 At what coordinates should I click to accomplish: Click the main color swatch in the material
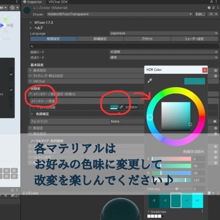pyautogui.click(x=114, y=107)
